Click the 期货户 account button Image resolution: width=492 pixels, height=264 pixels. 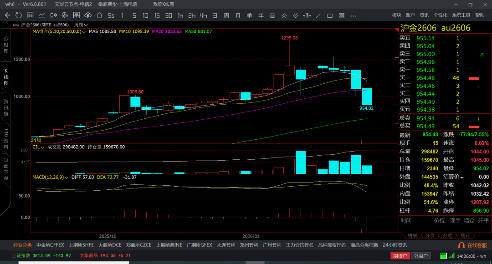tap(400, 256)
